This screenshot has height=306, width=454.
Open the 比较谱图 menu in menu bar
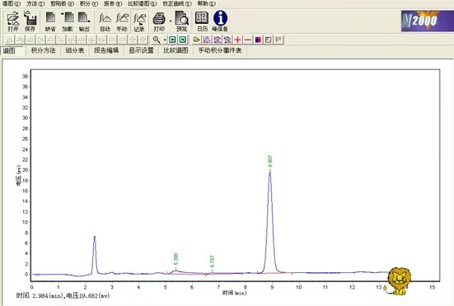click(143, 4)
